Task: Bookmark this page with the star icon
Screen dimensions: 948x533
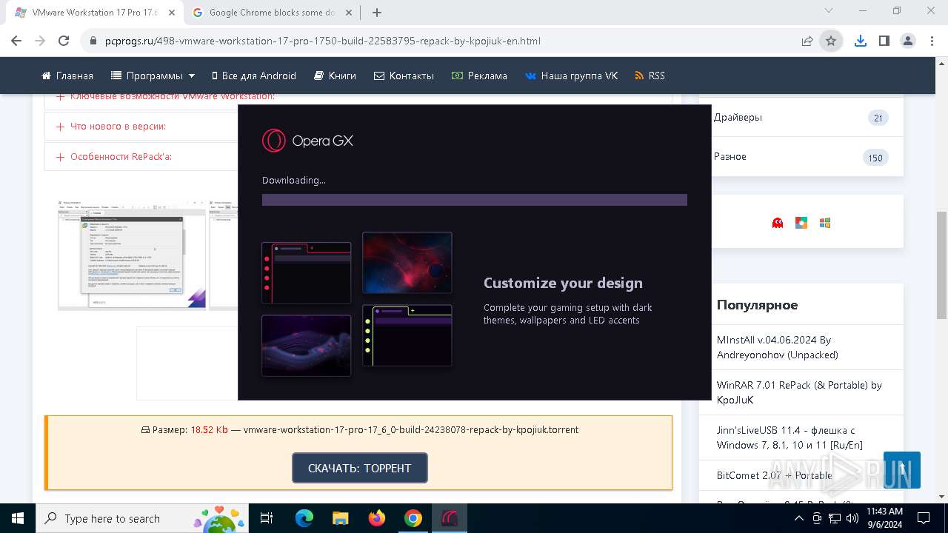Action: pyautogui.click(x=831, y=41)
